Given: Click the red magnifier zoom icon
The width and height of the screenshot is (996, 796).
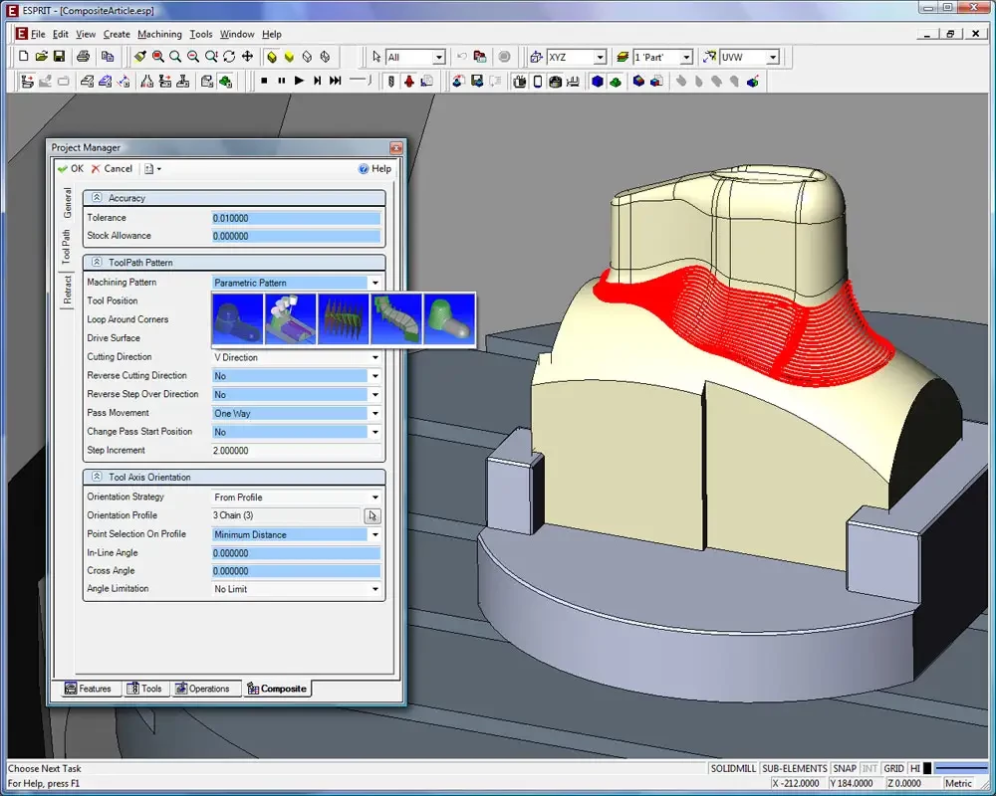Looking at the screenshot, I should click(x=158, y=57).
